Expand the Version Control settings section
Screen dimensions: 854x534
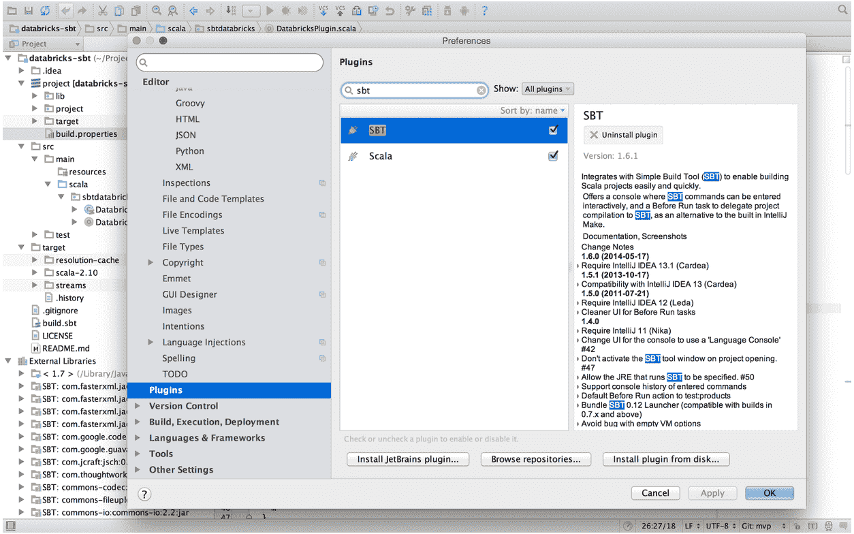point(138,406)
